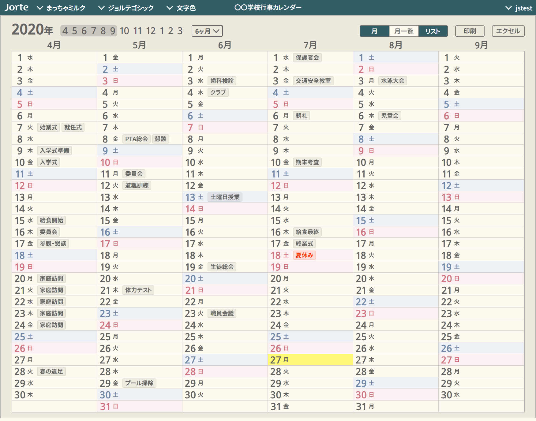
Task: Open the 委員会 event on May 11
Action: (134, 174)
